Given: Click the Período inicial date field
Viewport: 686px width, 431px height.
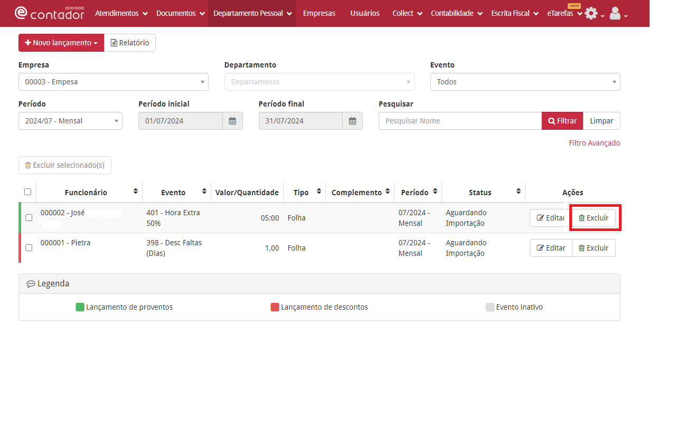Looking at the screenshot, I should [181, 121].
